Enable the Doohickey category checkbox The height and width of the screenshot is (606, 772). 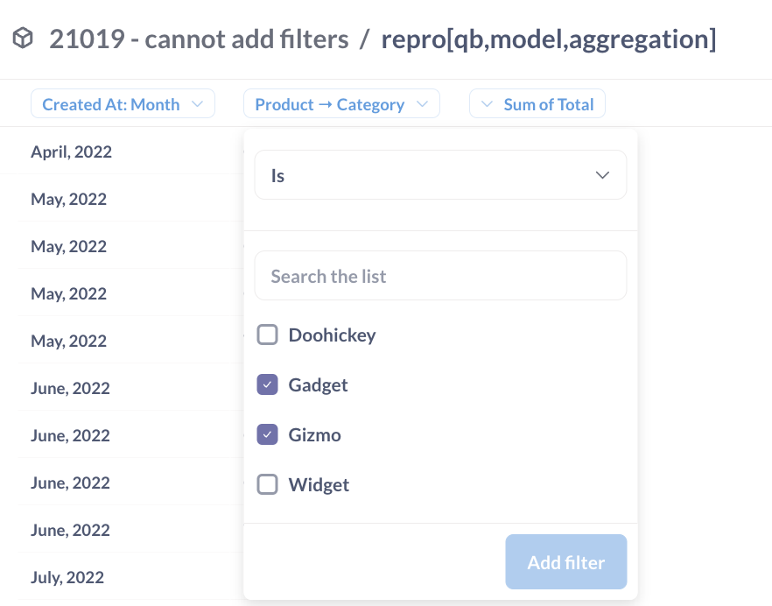click(267, 335)
